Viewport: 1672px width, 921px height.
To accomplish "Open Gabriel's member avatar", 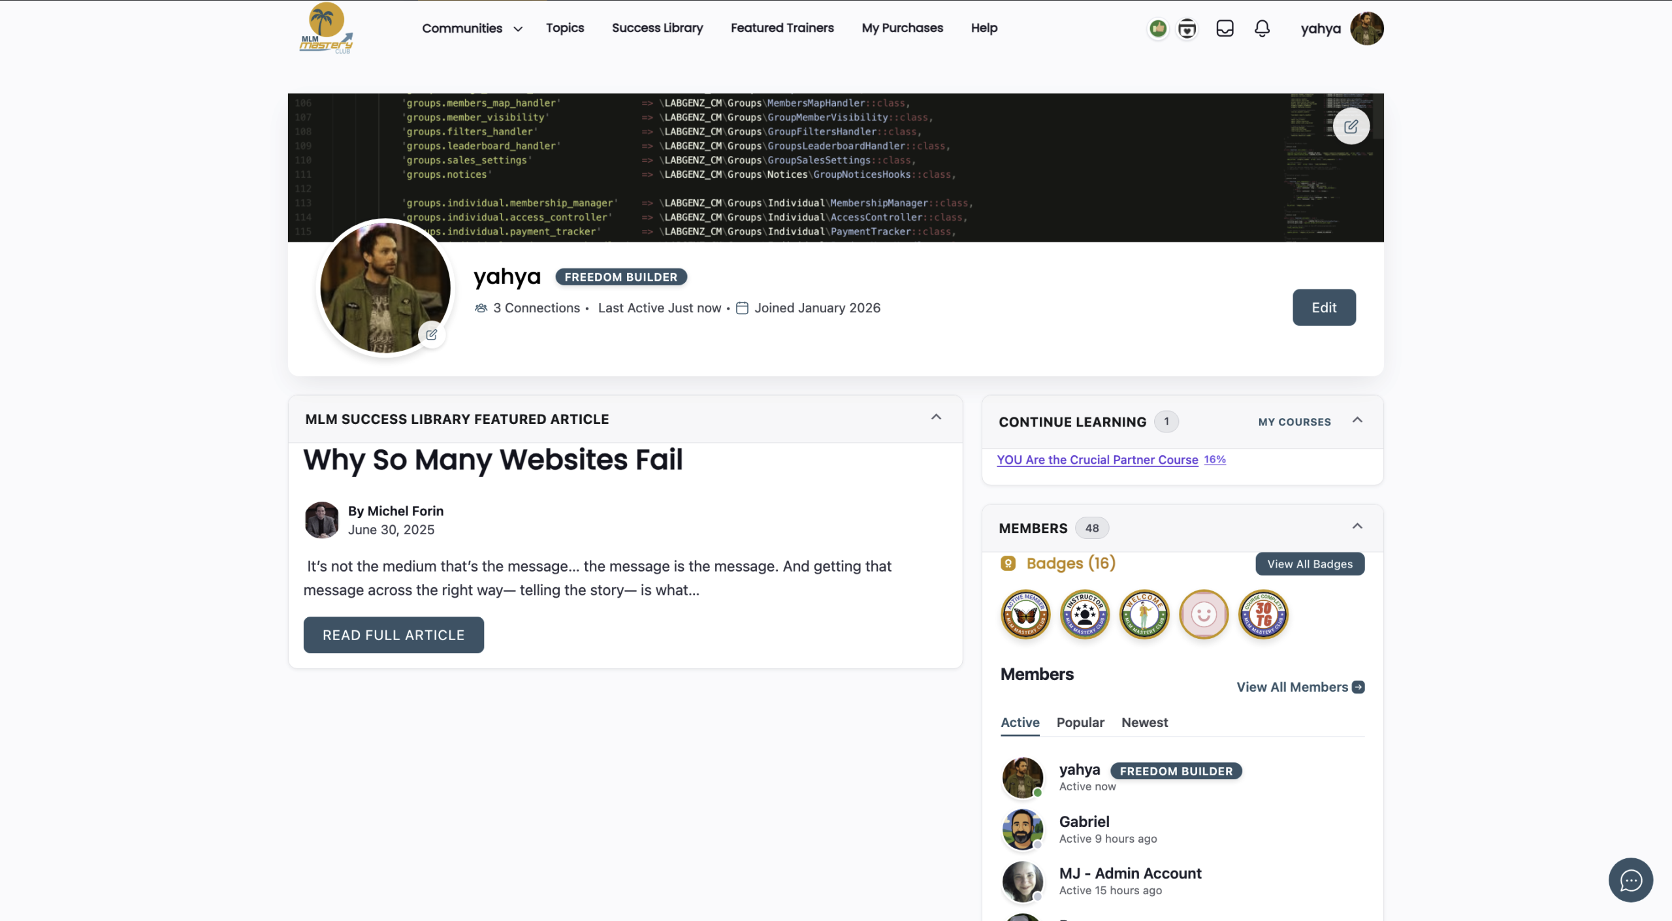I will (1023, 830).
